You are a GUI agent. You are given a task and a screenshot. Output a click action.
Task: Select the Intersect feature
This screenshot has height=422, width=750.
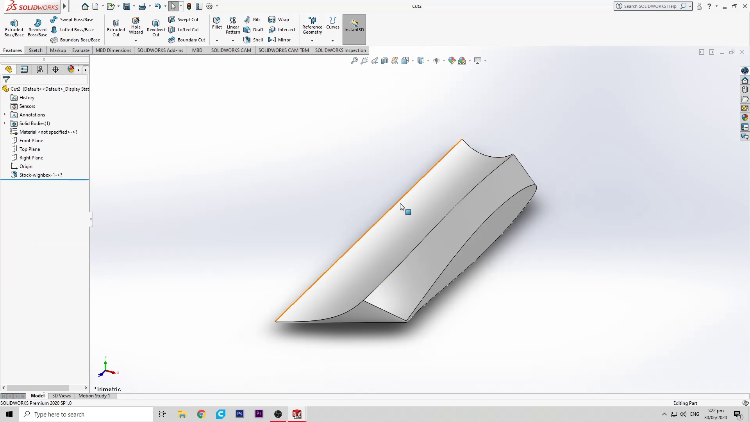(282, 30)
